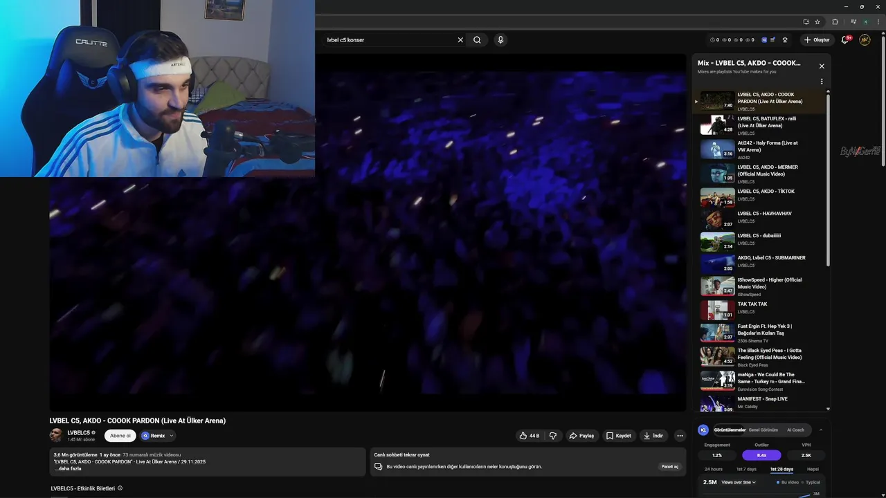Like the video with thumbs up
This screenshot has width=886, height=498.
(x=530, y=436)
